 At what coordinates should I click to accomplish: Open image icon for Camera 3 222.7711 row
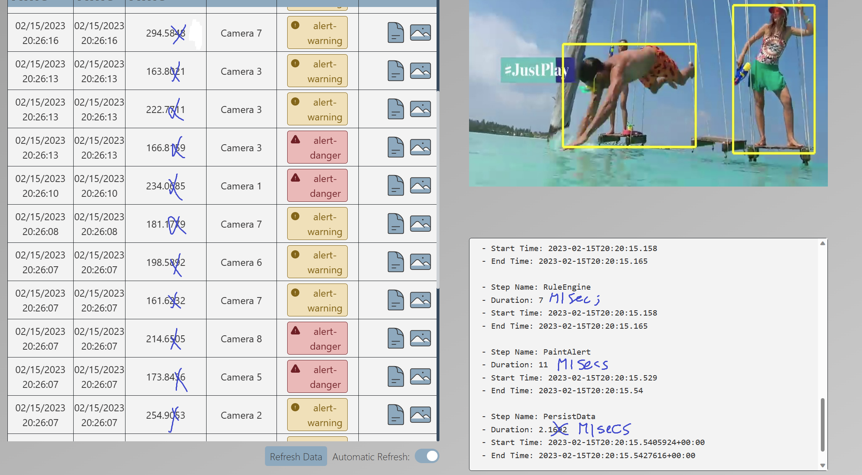tap(420, 109)
